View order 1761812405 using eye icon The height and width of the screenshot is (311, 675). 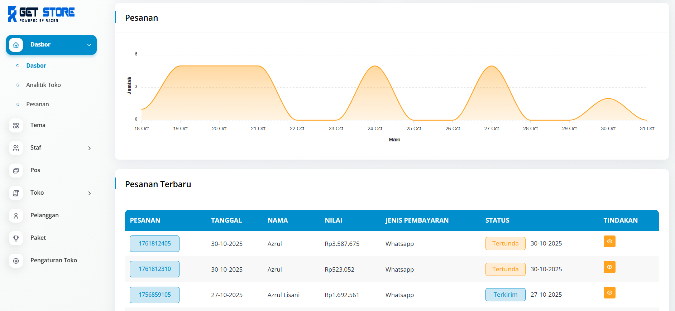coord(609,242)
